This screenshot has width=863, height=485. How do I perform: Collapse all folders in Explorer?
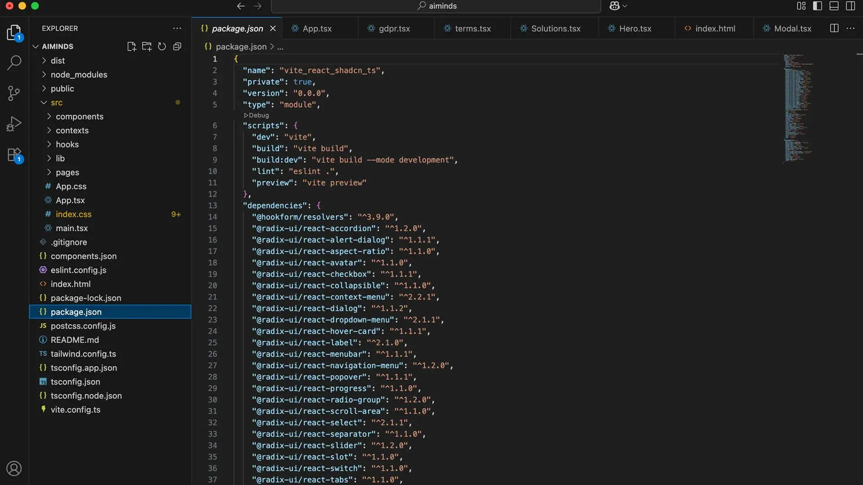pos(177,46)
